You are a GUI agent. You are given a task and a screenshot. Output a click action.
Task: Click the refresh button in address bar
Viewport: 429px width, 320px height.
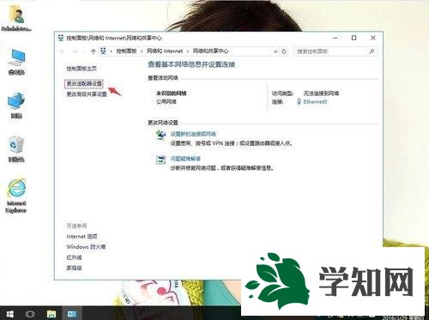tap(284, 51)
